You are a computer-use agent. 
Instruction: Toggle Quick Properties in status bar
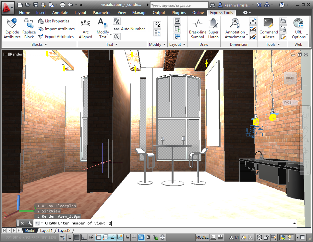click(149, 237)
